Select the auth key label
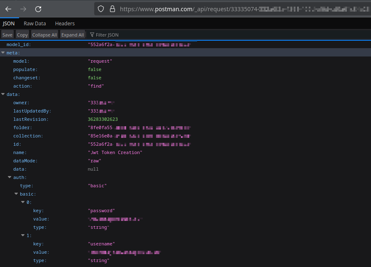Image resolution: width=371 pixels, height=267 pixels. (x=20, y=177)
